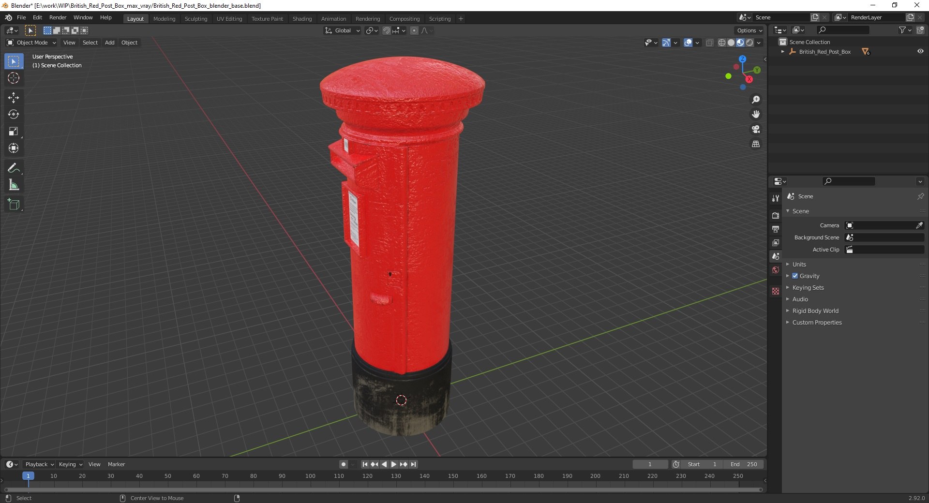Viewport: 929px width, 503px height.
Task: Select the Scale tool
Action: pos(14,132)
